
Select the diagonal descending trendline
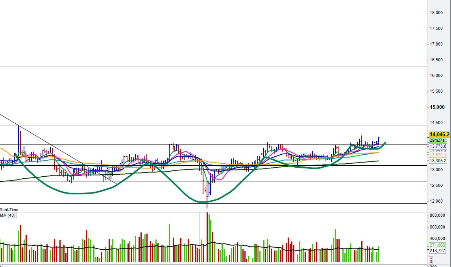pyautogui.click(x=58, y=149)
